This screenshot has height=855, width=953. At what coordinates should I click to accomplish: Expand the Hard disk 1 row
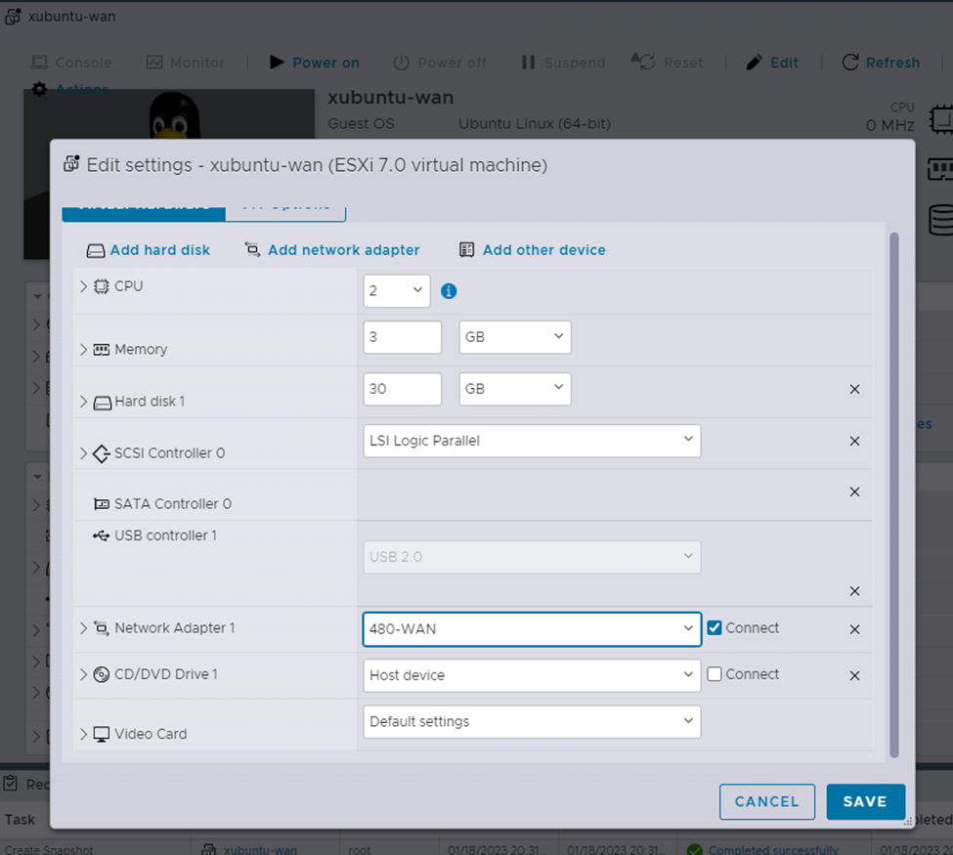83,402
